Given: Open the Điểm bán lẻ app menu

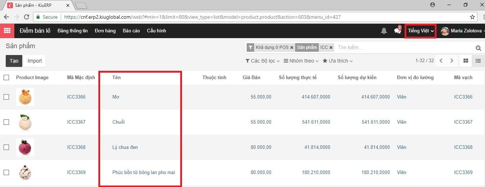Looking at the screenshot, I should [x=35, y=31].
